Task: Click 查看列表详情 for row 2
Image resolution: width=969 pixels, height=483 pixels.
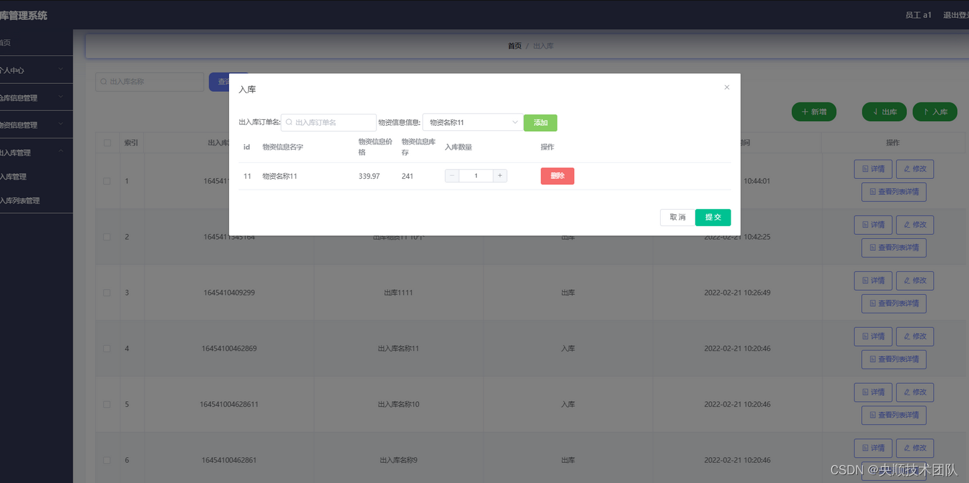Action: [894, 247]
